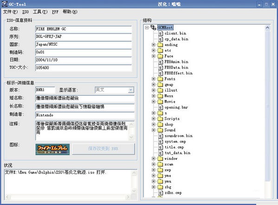Expand the Movie folder

[154, 102]
